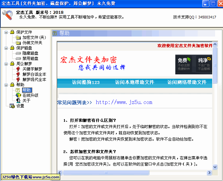The image size is (223, 181).
Task: Click the red 梦 icon beside 解梦现代全本
Action: tap(18, 80)
